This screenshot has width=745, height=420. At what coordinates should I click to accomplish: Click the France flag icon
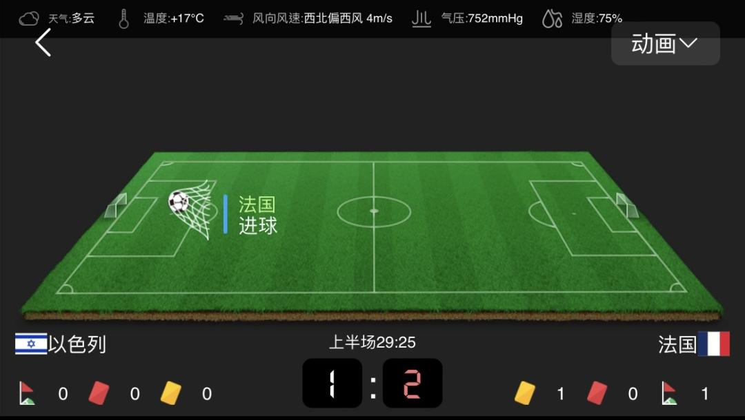point(714,344)
